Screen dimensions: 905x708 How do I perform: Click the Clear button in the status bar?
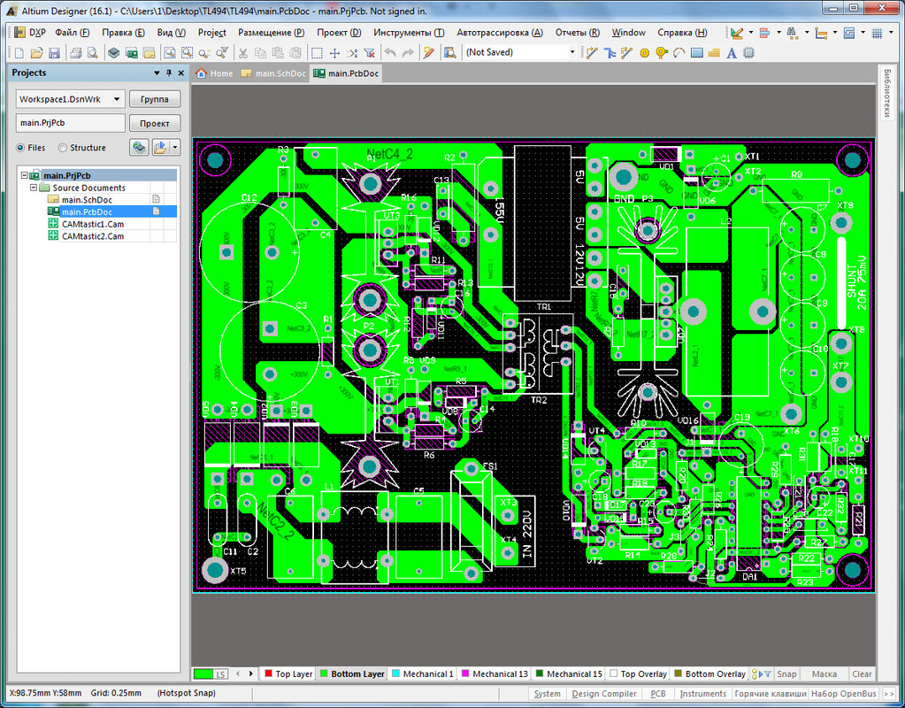point(862,674)
